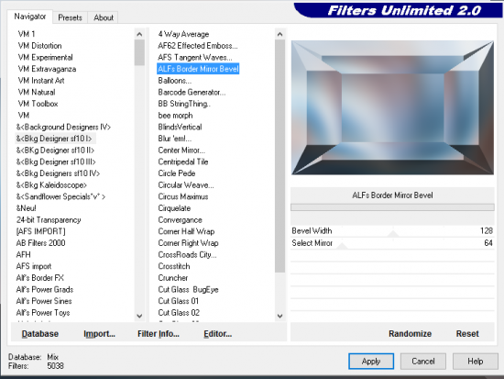Select the Navigator tab
504x379 pixels.
[30, 17]
